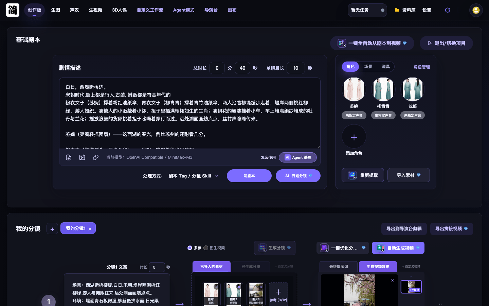Click the 总时长 seconds input field
The width and height of the screenshot is (489, 306).
(x=242, y=68)
